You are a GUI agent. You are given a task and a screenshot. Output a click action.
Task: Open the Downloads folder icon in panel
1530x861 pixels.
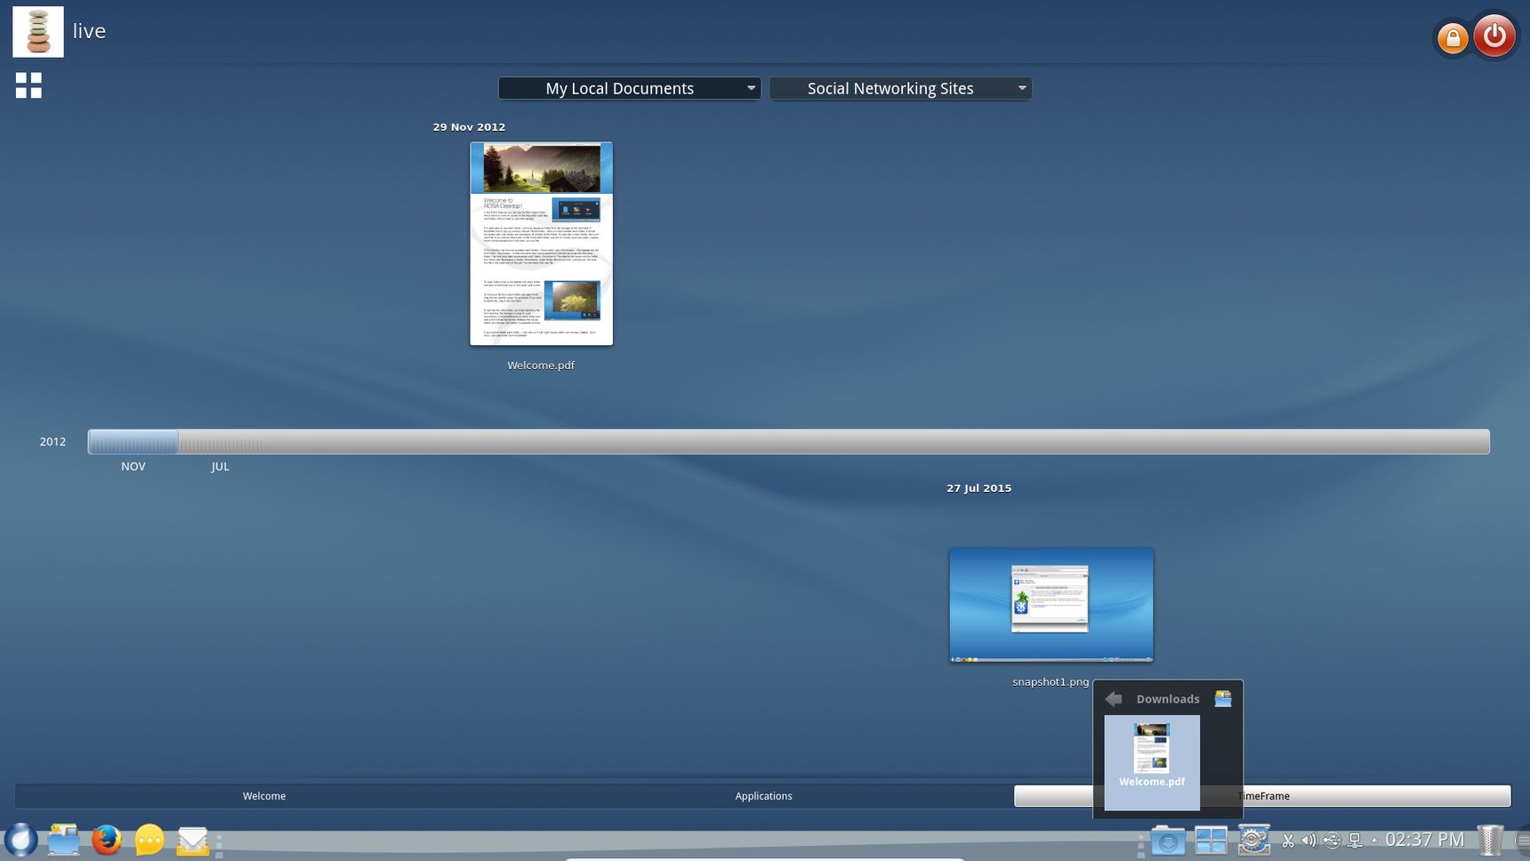click(1167, 841)
